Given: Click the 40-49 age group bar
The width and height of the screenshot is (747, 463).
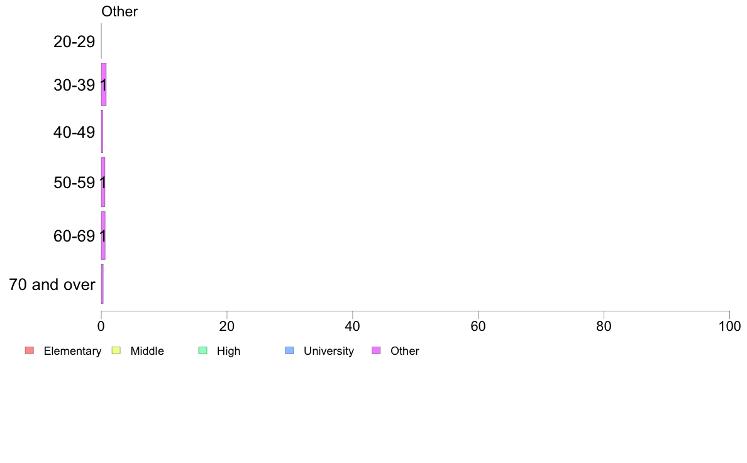Looking at the screenshot, I should tap(102, 131).
